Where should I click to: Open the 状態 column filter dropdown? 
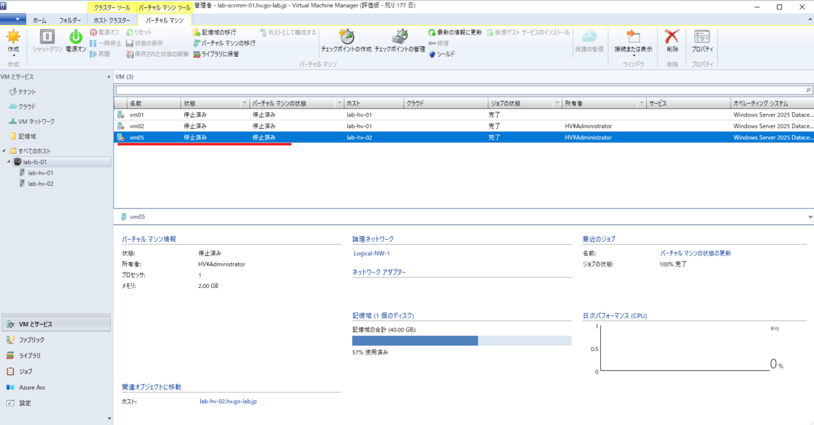pyautogui.click(x=244, y=104)
